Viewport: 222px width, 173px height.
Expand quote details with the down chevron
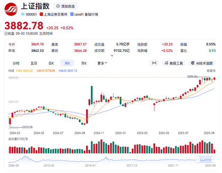coord(112,56)
